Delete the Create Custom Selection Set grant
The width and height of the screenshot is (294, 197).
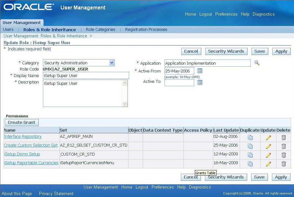click(284, 146)
